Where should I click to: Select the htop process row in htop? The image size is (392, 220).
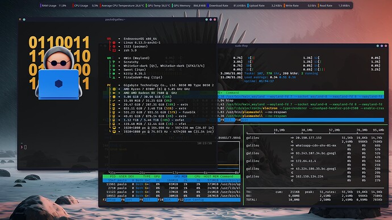click(x=301, y=100)
